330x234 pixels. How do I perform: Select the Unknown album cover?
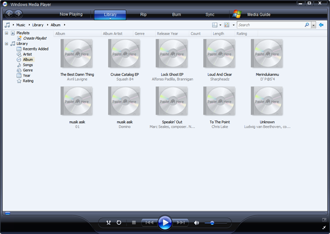coord(267,101)
